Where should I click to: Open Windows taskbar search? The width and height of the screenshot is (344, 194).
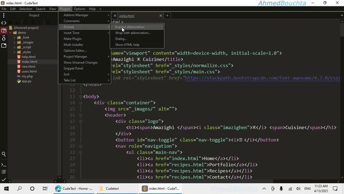coord(19,189)
